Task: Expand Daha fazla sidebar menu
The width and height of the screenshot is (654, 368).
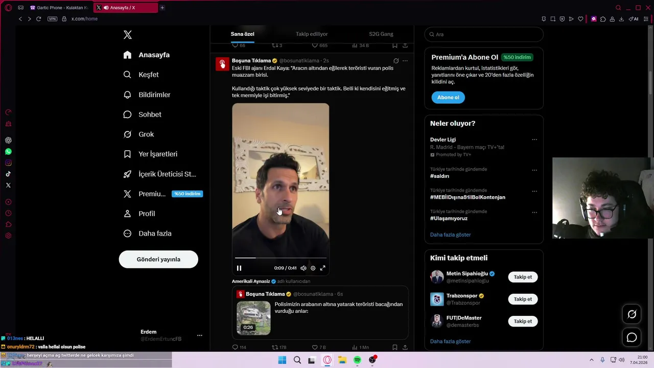Action: [147, 234]
